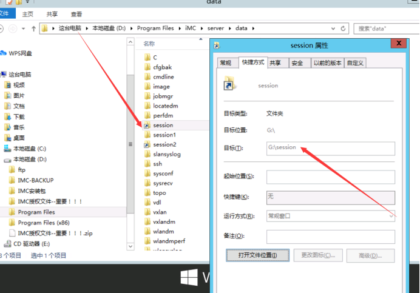Select 本地磁盘 (D:) in the breadcrumb
This screenshot has height=293, width=420.
[x=109, y=28]
